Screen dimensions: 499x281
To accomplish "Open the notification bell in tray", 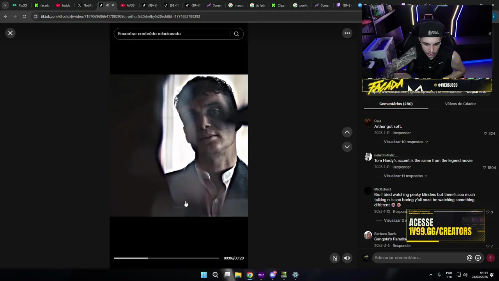I will tap(492, 275).
